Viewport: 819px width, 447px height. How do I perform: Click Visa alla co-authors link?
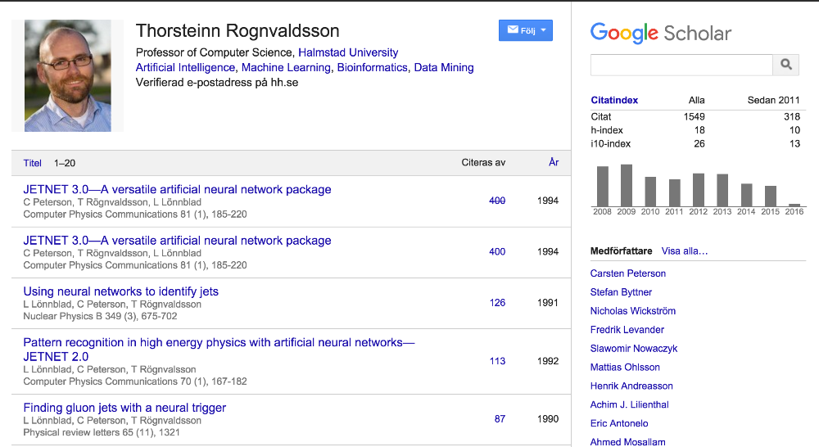pyautogui.click(x=684, y=251)
